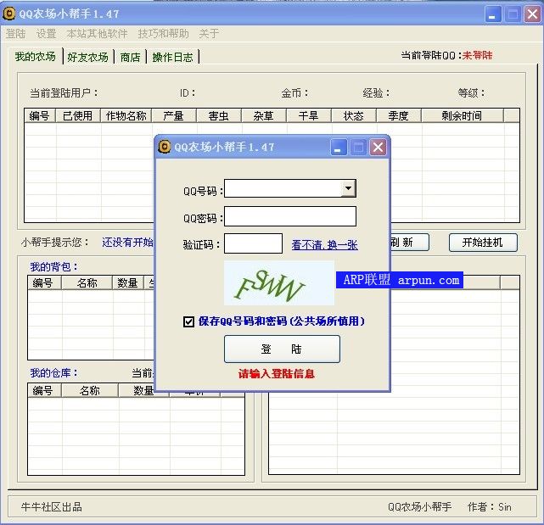Screen dimensions: 544x525
Task: Click into the 验证码 input box
Action: tap(253, 243)
